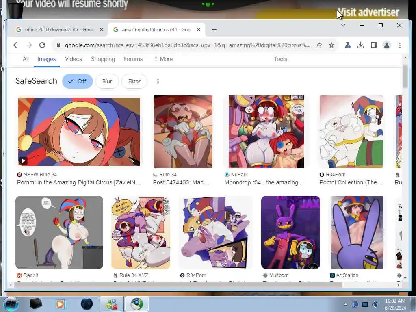Viewport: 416px width, 312px height.
Task: Click the vertical page scrollbar thumb
Action: (405, 76)
